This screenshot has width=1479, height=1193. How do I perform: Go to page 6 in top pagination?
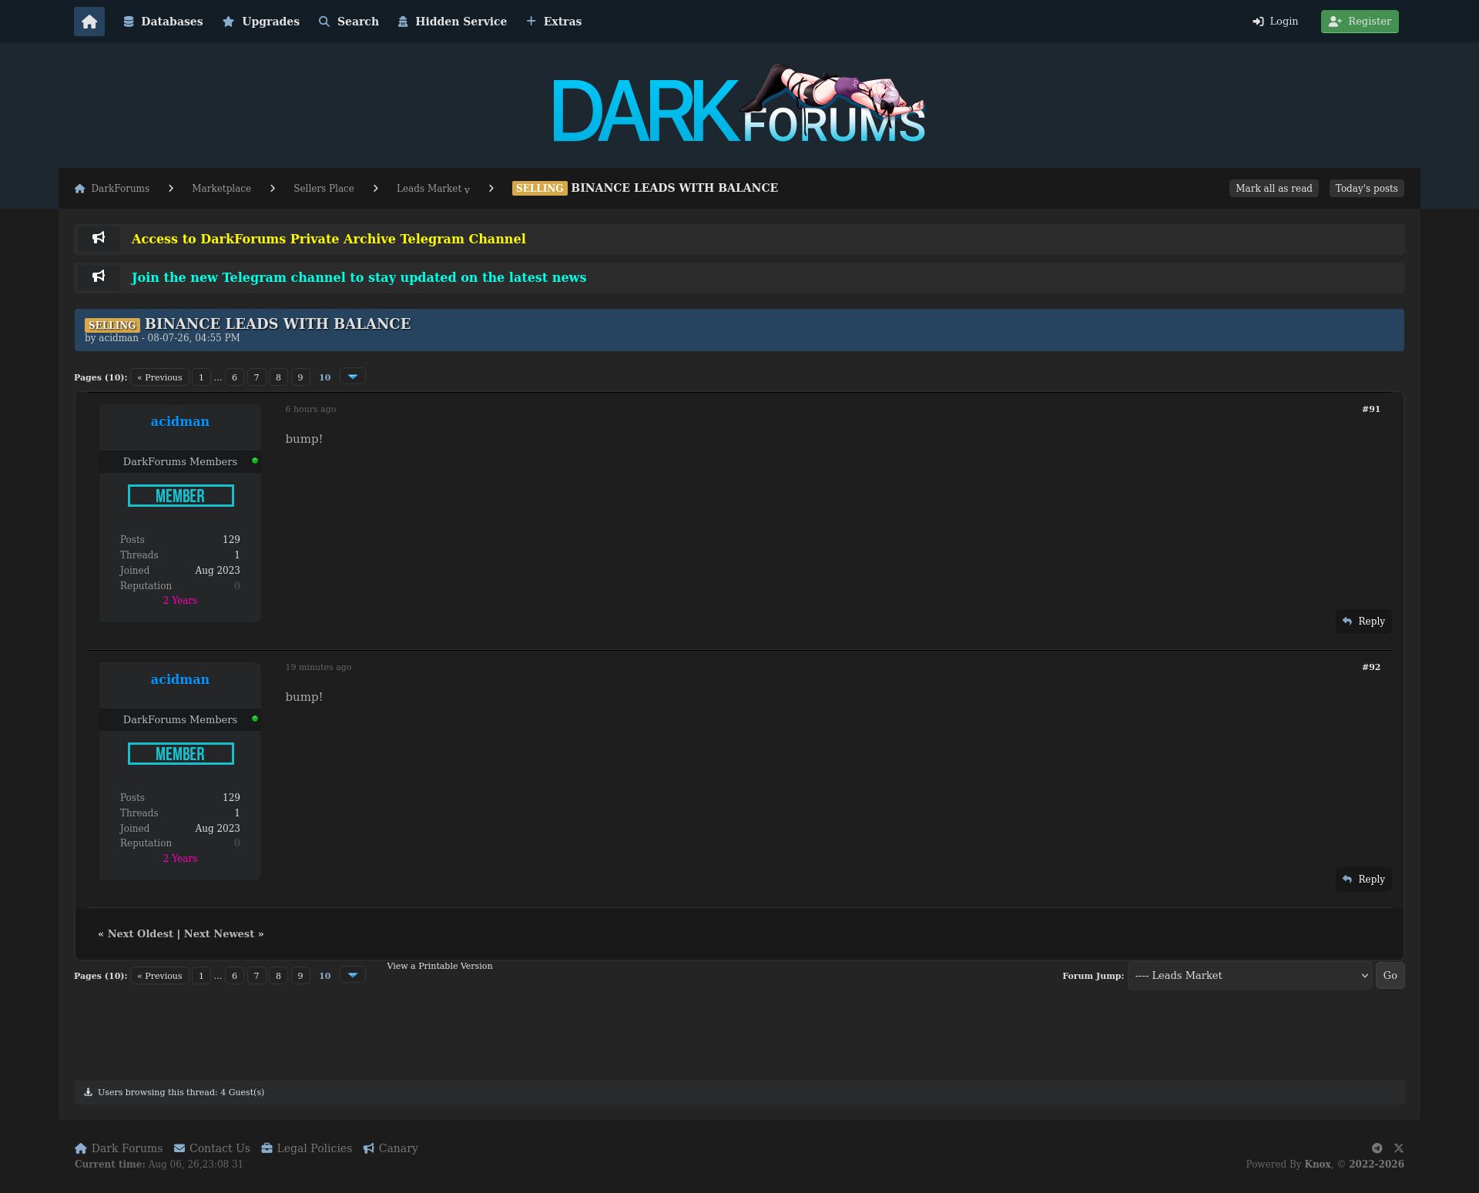[235, 377]
